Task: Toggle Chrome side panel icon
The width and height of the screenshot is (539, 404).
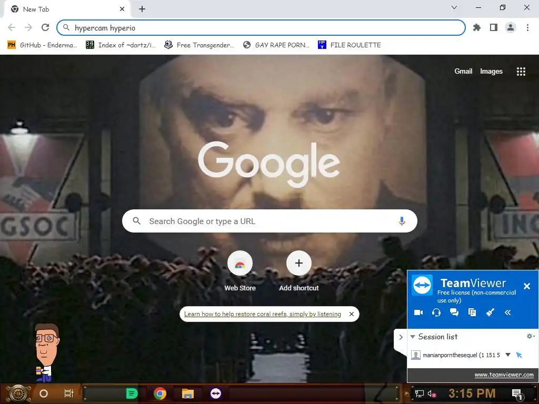Action: 494,27
